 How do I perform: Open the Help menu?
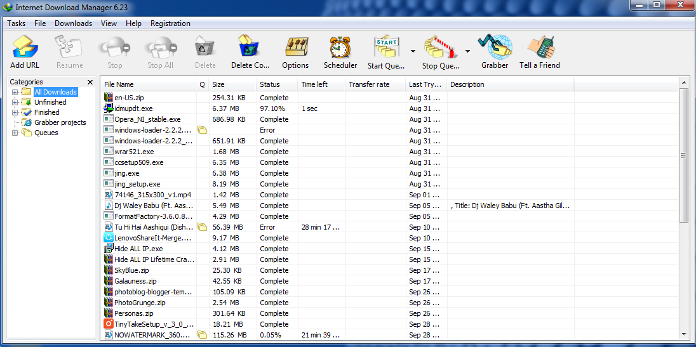[133, 23]
